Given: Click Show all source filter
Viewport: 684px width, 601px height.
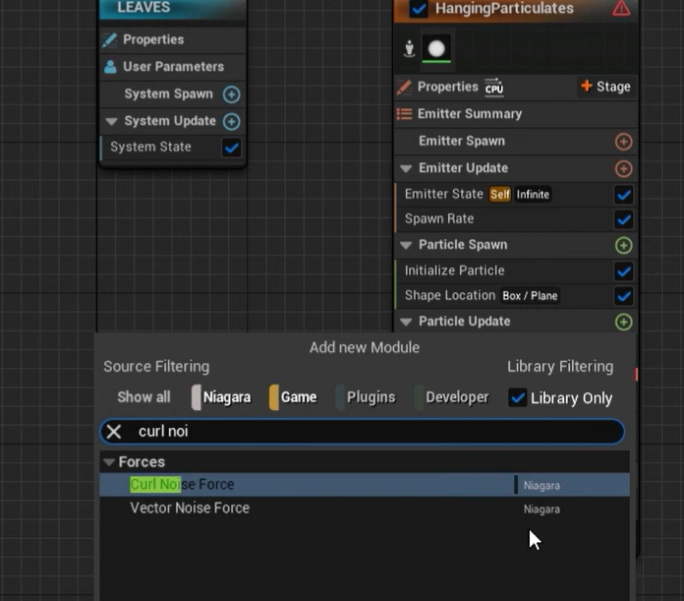Looking at the screenshot, I should click(x=143, y=397).
